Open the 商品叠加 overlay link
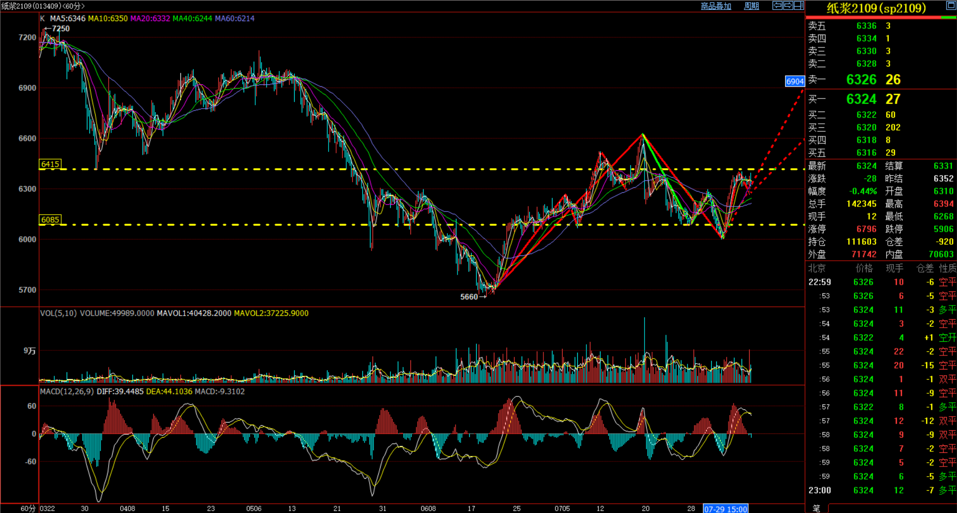This screenshot has height=513, width=957. coord(716,6)
